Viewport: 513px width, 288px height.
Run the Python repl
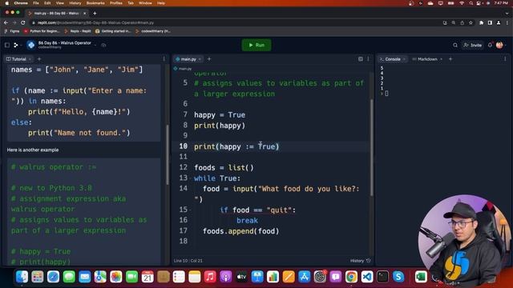click(x=256, y=45)
